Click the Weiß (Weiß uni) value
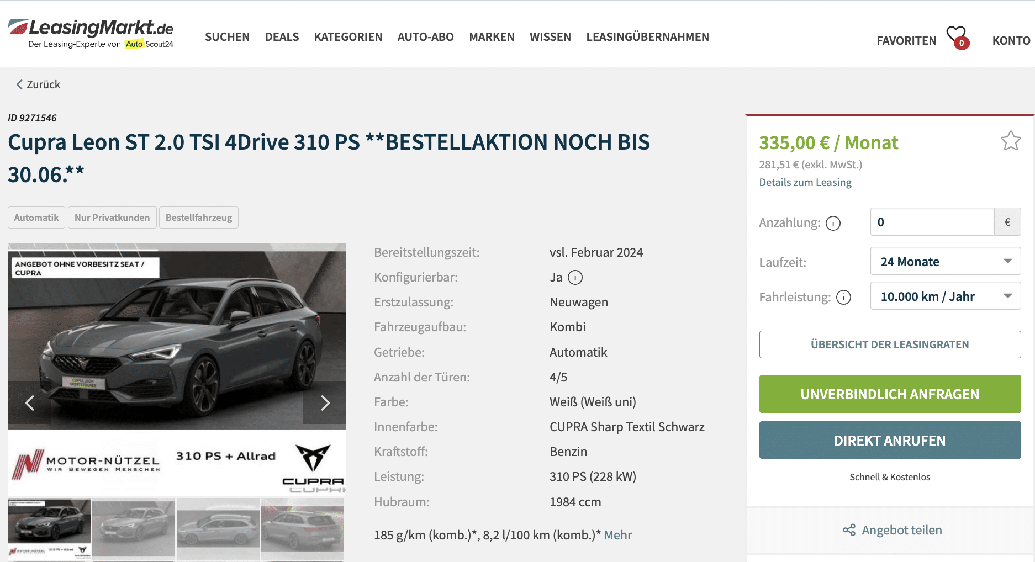Image resolution: width=1035 pixels, height=562 pixels. (x=593, y=402)
